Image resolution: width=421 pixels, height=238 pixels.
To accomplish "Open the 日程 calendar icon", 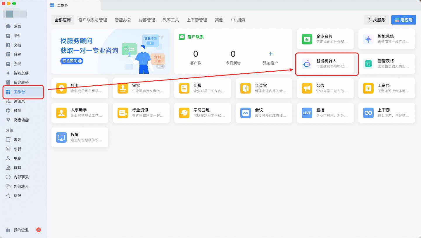I will [x=8, y=54].
